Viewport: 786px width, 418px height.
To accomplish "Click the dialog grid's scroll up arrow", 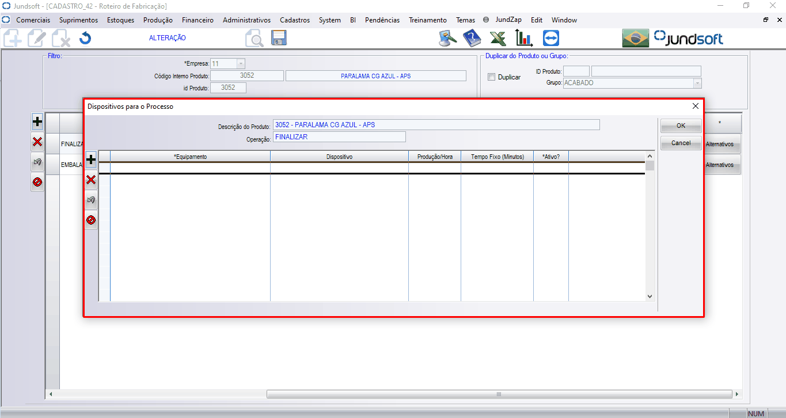I will 650,156.
